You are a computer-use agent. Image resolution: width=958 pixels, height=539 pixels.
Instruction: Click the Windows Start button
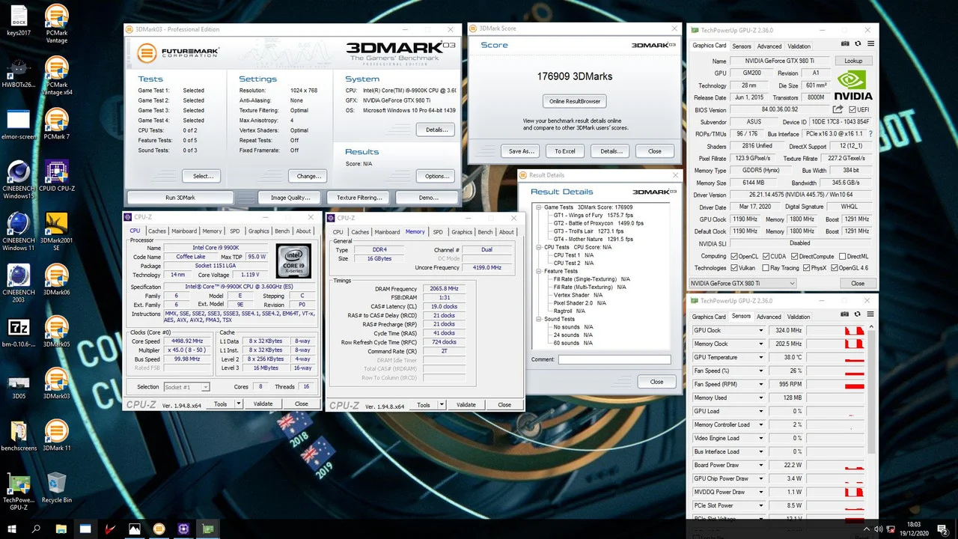click(12, 529)
